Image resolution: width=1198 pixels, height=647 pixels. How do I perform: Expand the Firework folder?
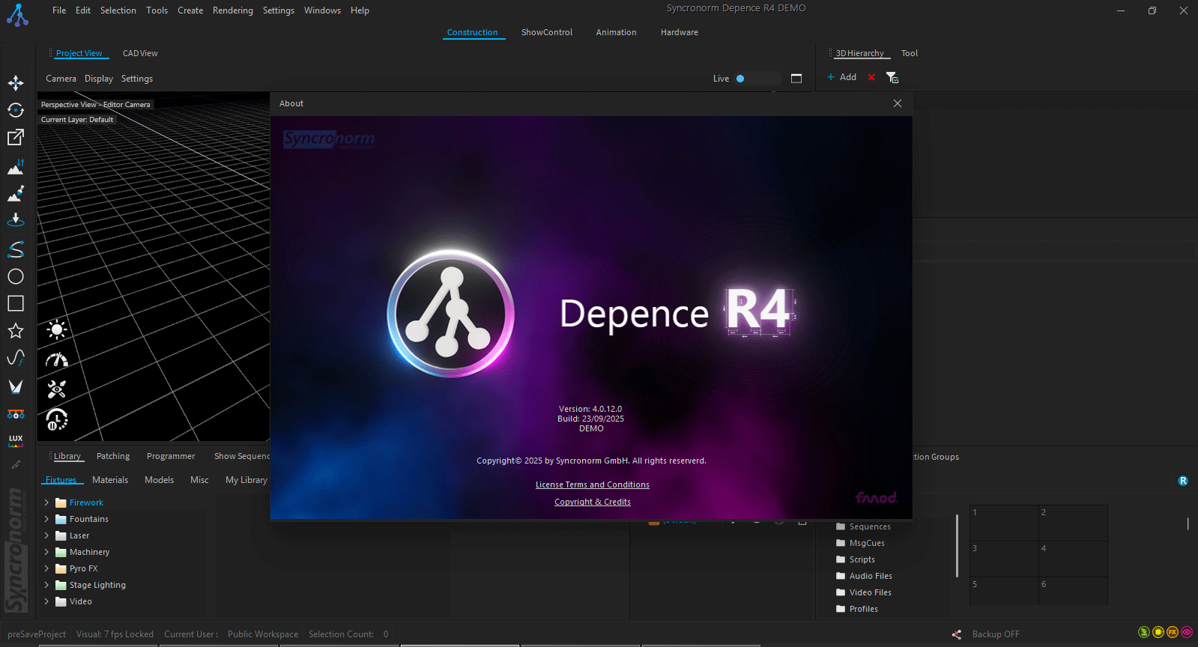(x=46, y=502)
